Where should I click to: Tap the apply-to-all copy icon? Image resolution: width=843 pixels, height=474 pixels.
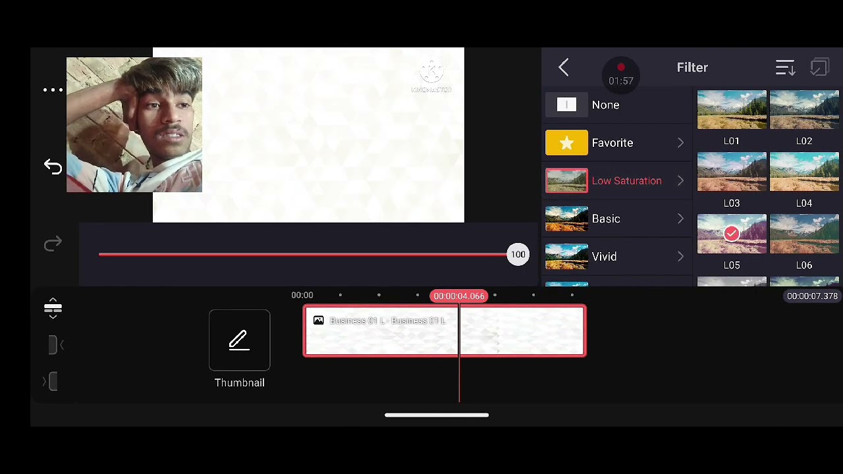(x=819, y=67)
